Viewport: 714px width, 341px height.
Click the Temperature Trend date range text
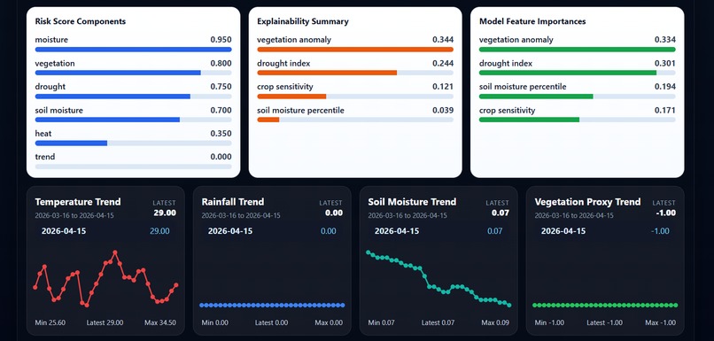coord(74,215)
